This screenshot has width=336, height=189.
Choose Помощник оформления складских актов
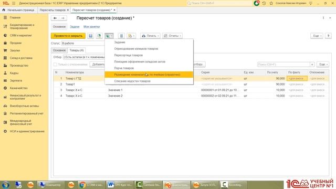pos(149,61)
